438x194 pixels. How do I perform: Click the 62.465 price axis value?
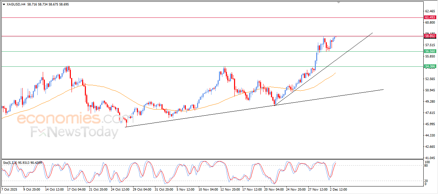click(430, 11)
